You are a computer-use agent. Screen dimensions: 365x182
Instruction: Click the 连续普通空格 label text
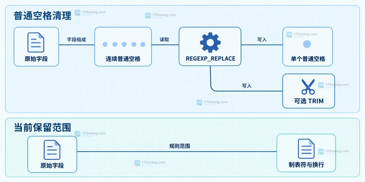(x=123, y=59)
